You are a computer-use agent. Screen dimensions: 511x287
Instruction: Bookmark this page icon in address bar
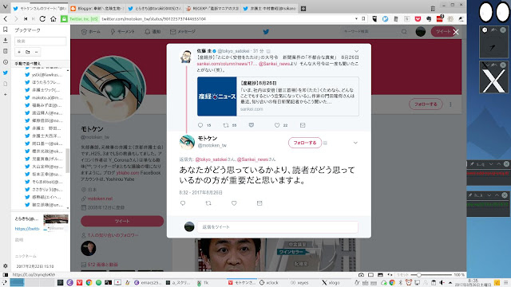[364, 19]
